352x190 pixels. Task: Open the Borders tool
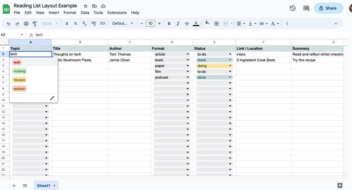click(216, 24)
